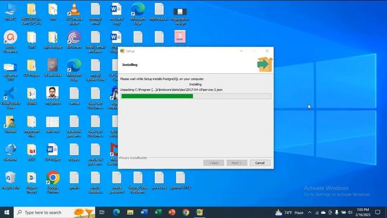
Task: Select the RM folder on desktop
Action: [x=53, y=12]
